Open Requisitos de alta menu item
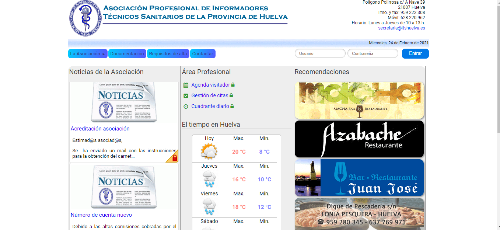Image resolution: width=500 pixels, height=230 pixels. [168, 54]
